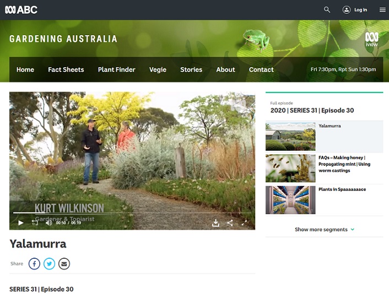Click the video share icon

point(230,222)
